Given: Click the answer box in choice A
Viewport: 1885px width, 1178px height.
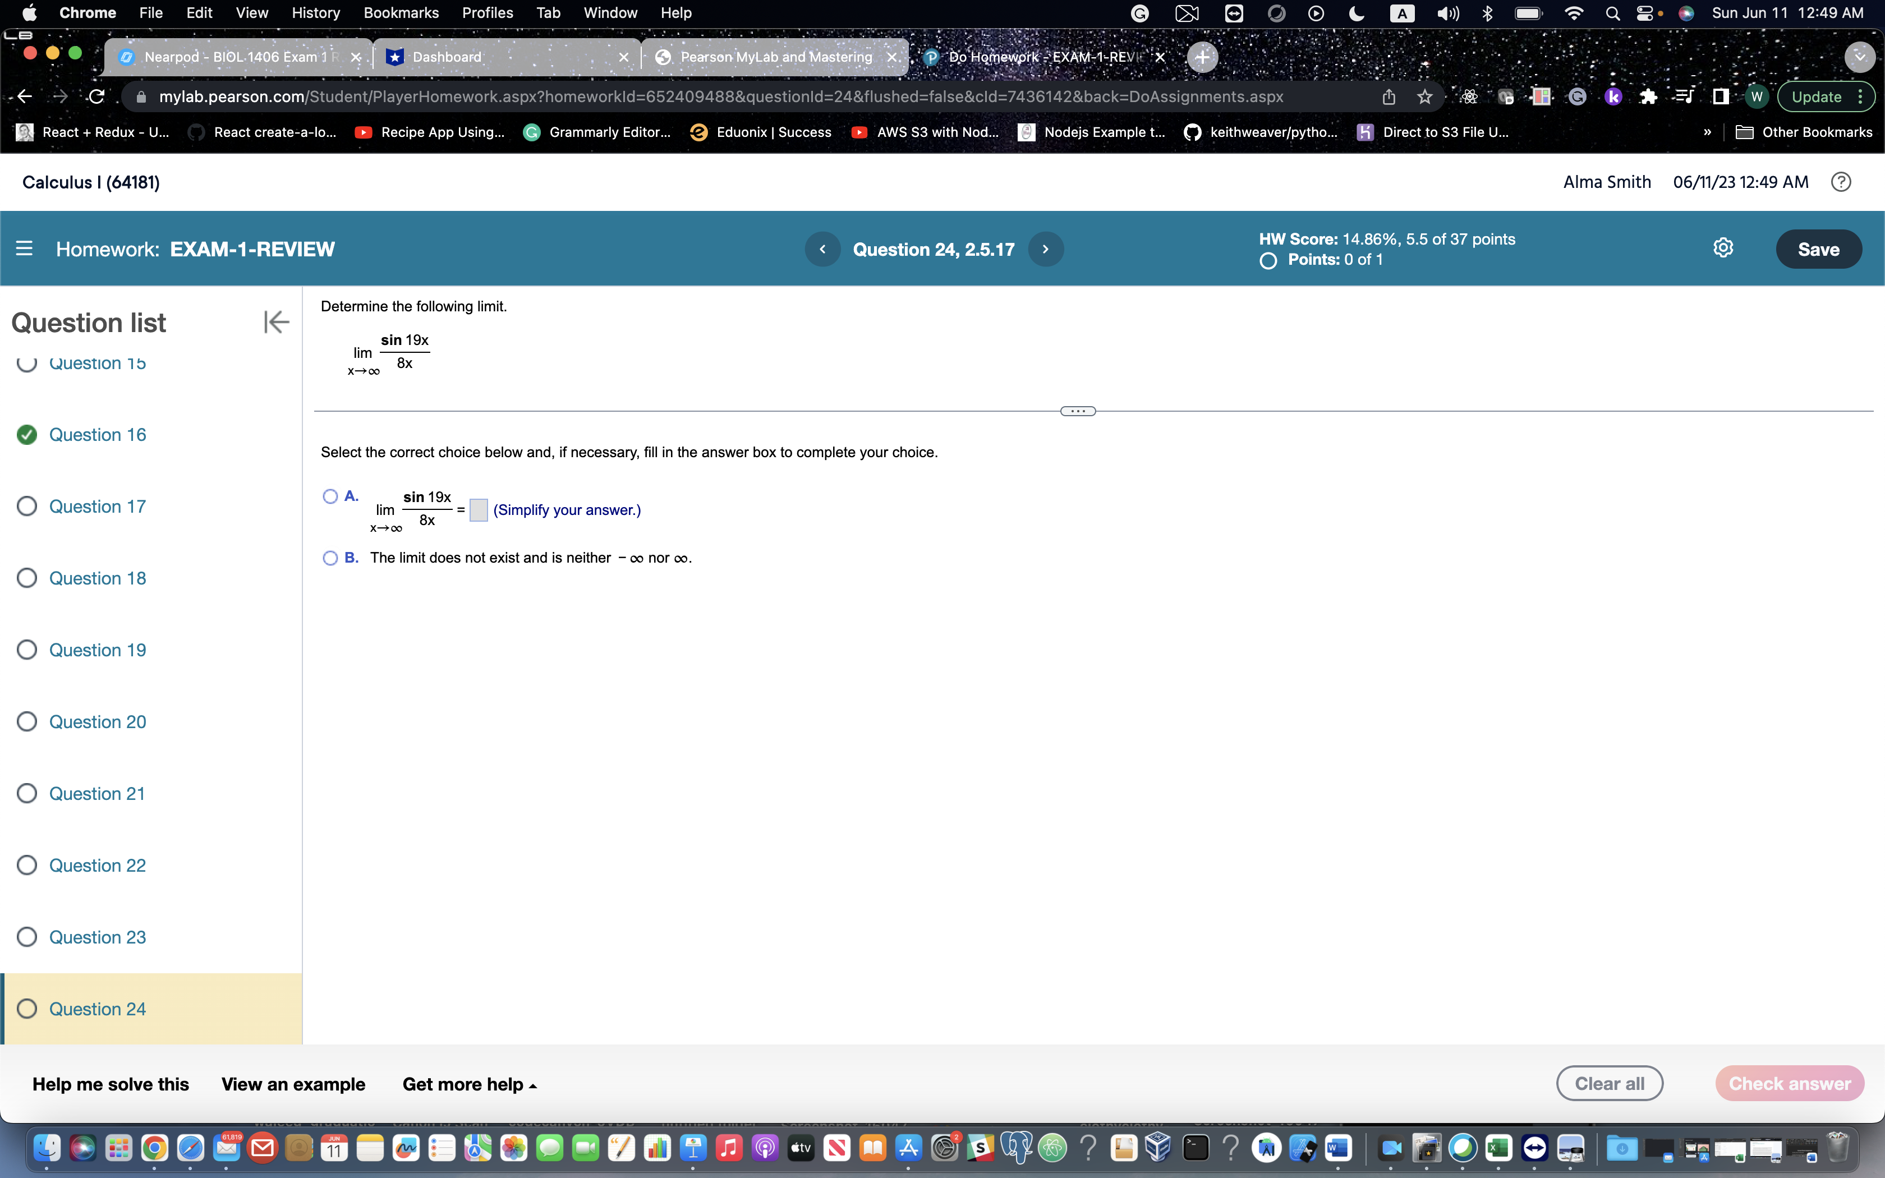Looking at the screenshot, I should [x=478, y=510].
